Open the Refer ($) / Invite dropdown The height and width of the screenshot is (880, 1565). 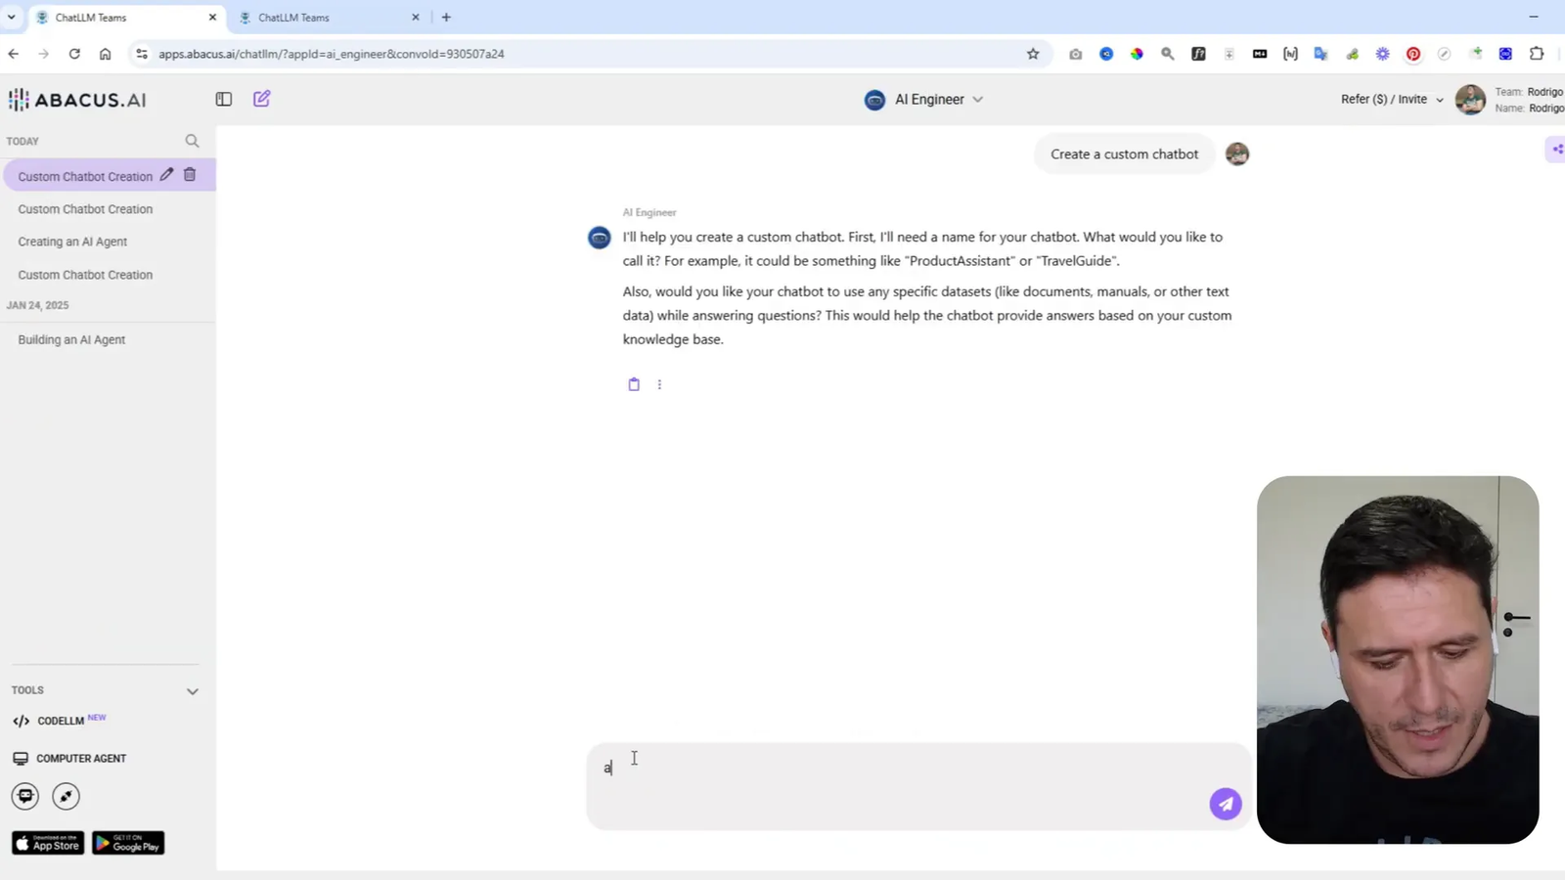click(x=1389, y=99)
